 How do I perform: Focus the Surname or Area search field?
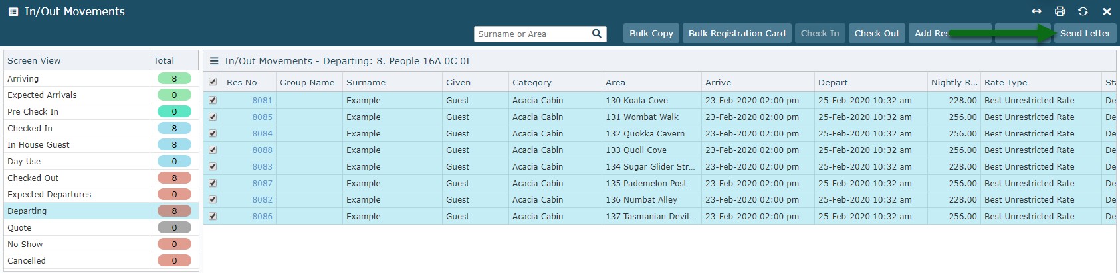(532, 34)
